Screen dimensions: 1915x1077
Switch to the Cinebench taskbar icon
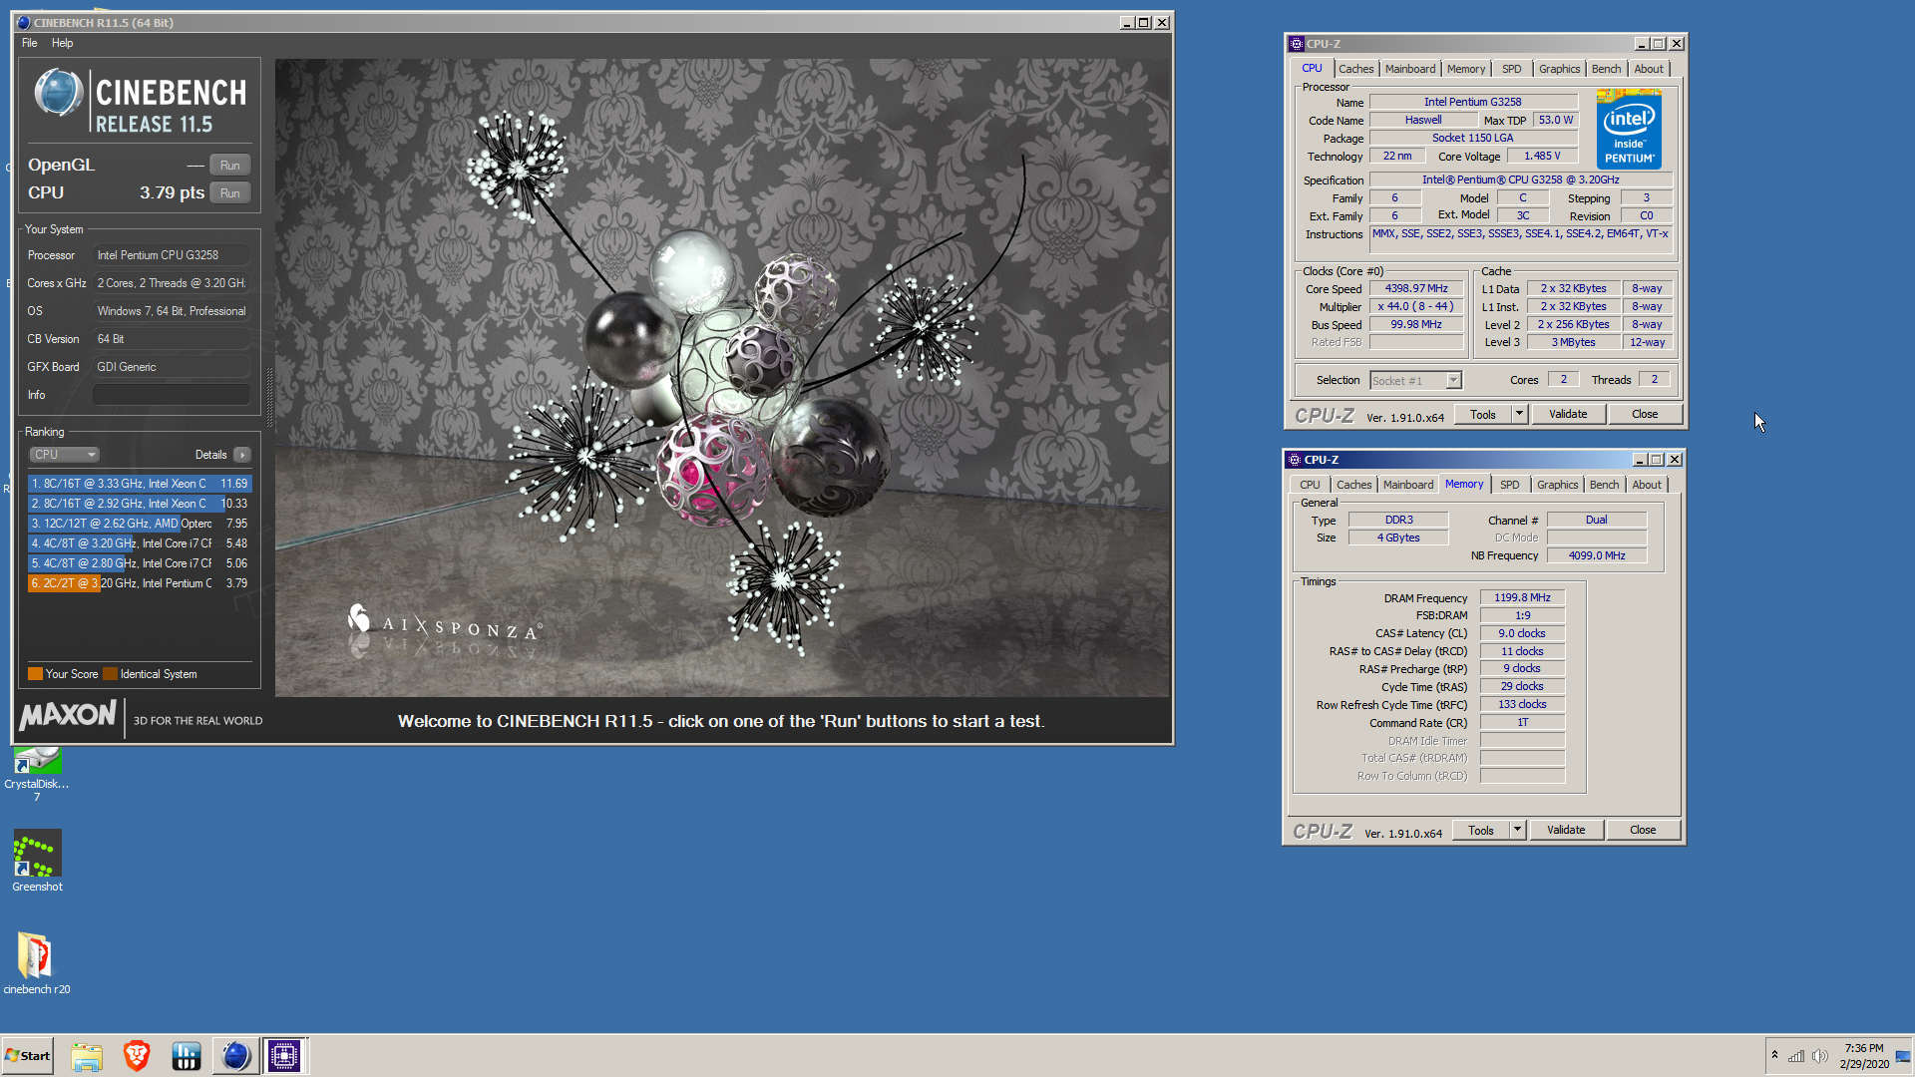(x=236, y=1056)
